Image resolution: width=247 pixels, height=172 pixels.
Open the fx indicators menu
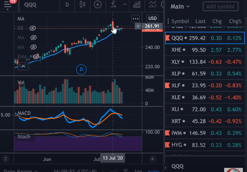pos(113,4)
